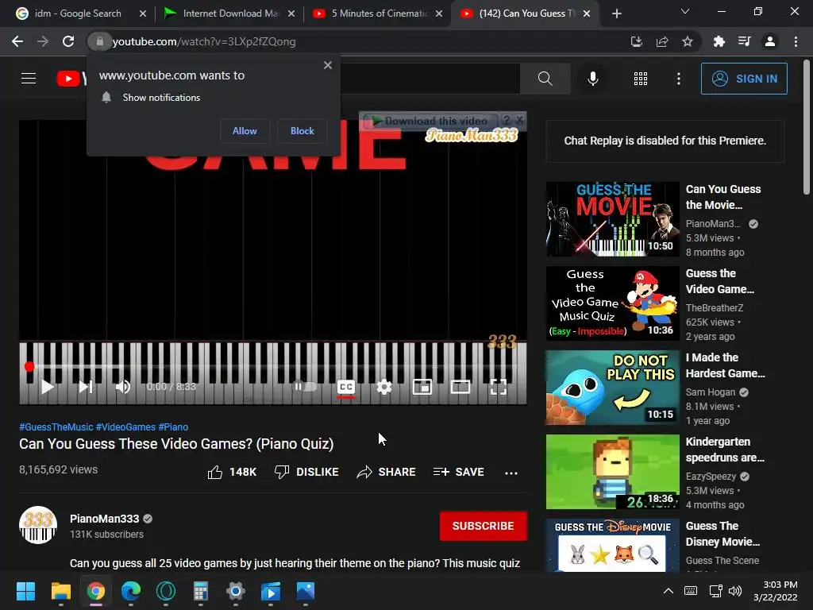Switch to theater mode

(x=460, y=387)
